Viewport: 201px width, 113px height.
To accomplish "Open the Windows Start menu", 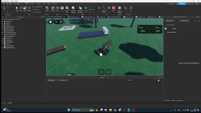I will tap(69, 110).
